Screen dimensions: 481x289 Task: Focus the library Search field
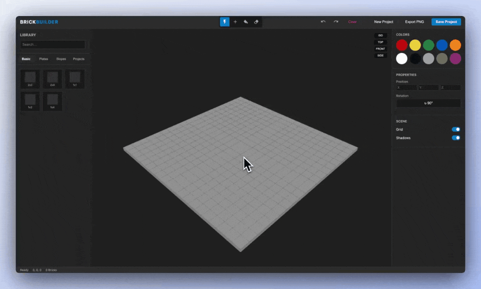pos(53,44)
